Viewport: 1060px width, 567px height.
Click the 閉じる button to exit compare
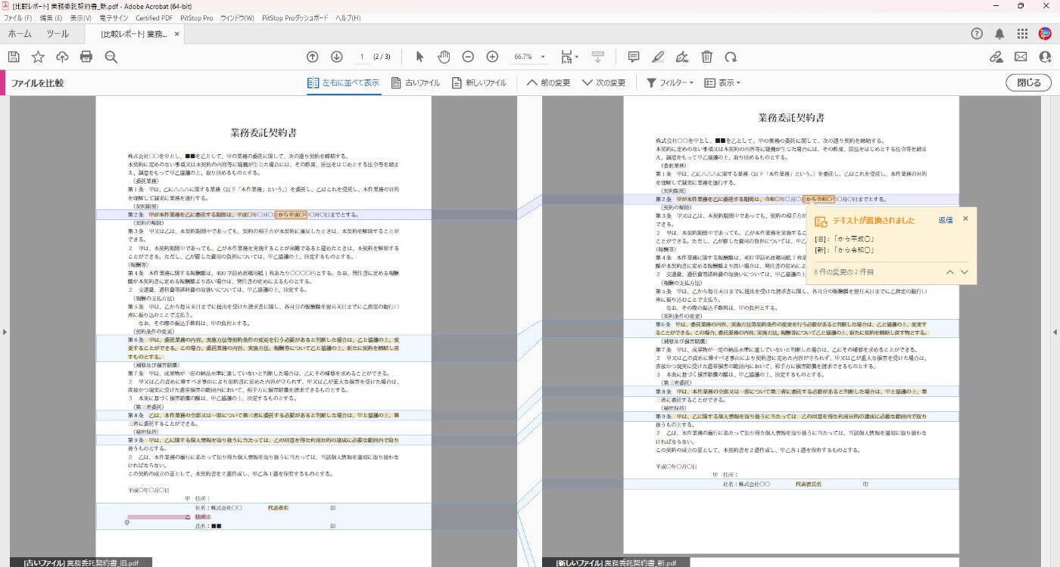[1028, 83]
